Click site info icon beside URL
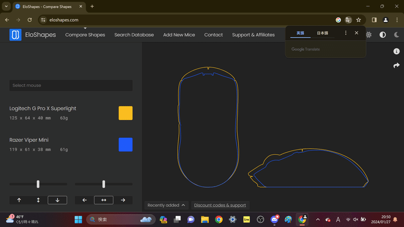This screenshot has height=227, width=404. point(43,20)
